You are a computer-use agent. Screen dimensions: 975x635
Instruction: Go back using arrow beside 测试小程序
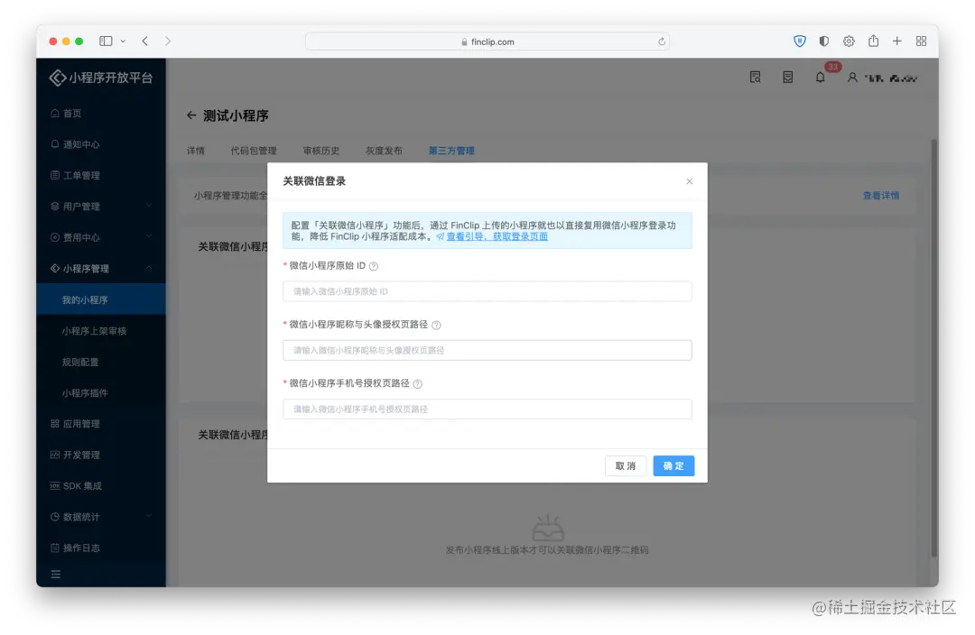point(191,115)
